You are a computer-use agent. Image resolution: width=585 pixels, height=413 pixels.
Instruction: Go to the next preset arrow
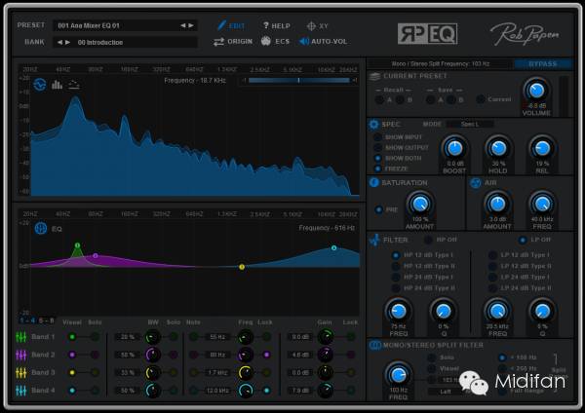click(191, 25)
